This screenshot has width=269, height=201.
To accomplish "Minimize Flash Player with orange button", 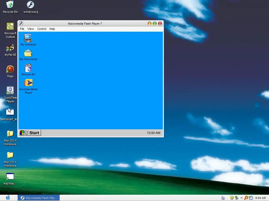I will [x=149, y=24].
